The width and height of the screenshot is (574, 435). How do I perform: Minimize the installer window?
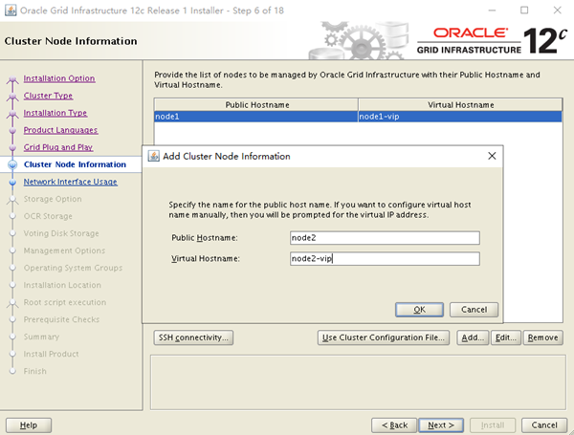(492, 11)
